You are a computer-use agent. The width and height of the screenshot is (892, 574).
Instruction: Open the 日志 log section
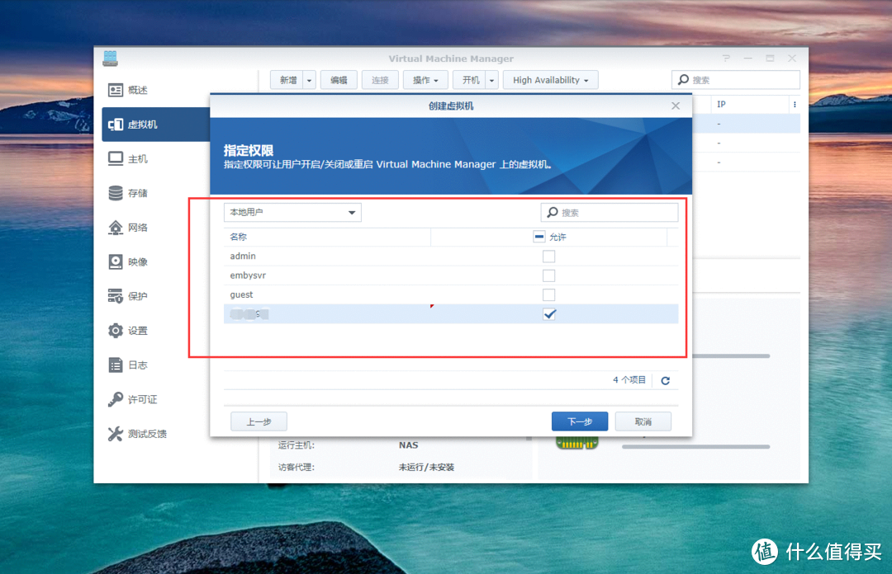[138, 365]
